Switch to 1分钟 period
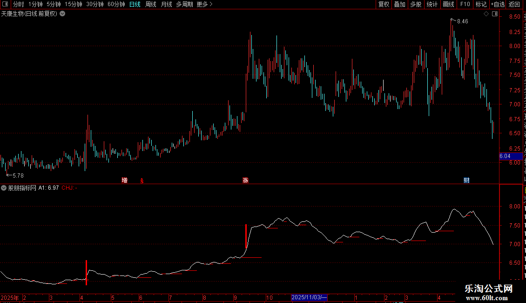This screenshot has width=526, height=303. [x=35, y=4]
